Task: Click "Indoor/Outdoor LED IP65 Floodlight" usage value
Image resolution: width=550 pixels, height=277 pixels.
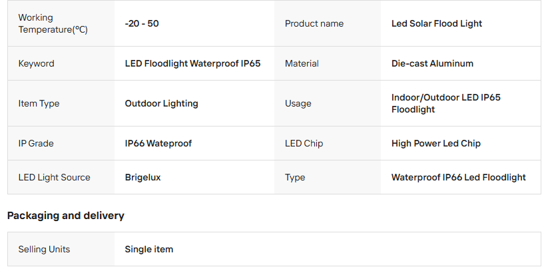Action: click(445, 104)
